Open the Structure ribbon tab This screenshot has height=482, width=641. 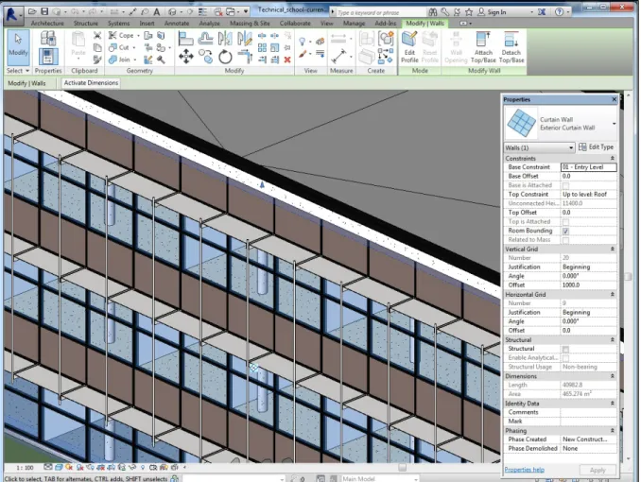coord(85,24)
